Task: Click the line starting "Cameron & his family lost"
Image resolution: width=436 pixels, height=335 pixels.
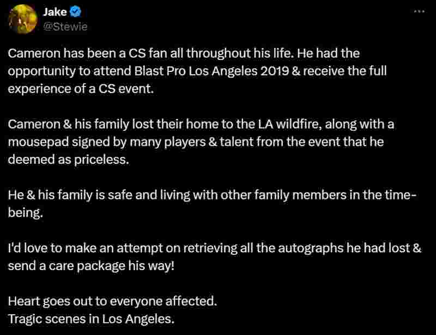Action: coord(201,124)
